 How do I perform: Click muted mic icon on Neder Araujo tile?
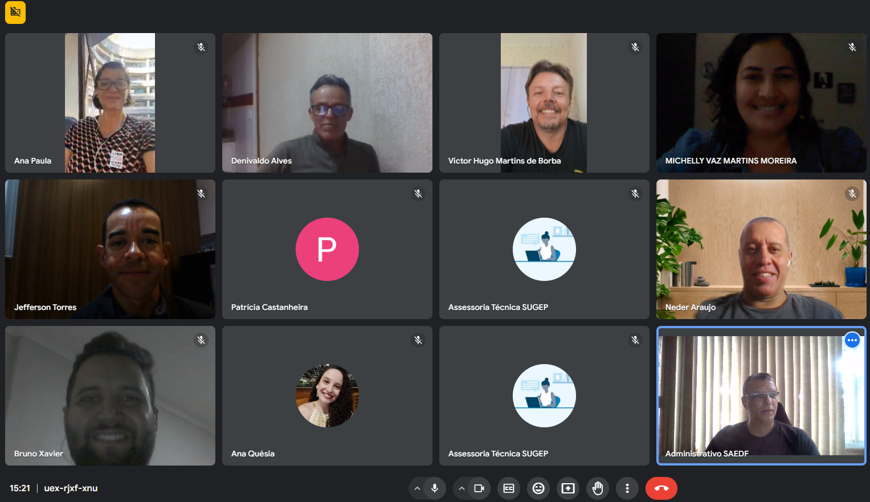[852, 194]
